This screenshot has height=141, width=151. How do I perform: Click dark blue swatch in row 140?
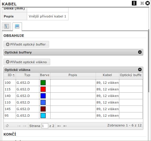click(x=43, y=96)
